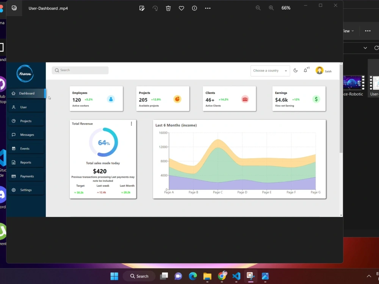
Task: Open file info in viewer toolbar
Action: click(x=194, y=8)
